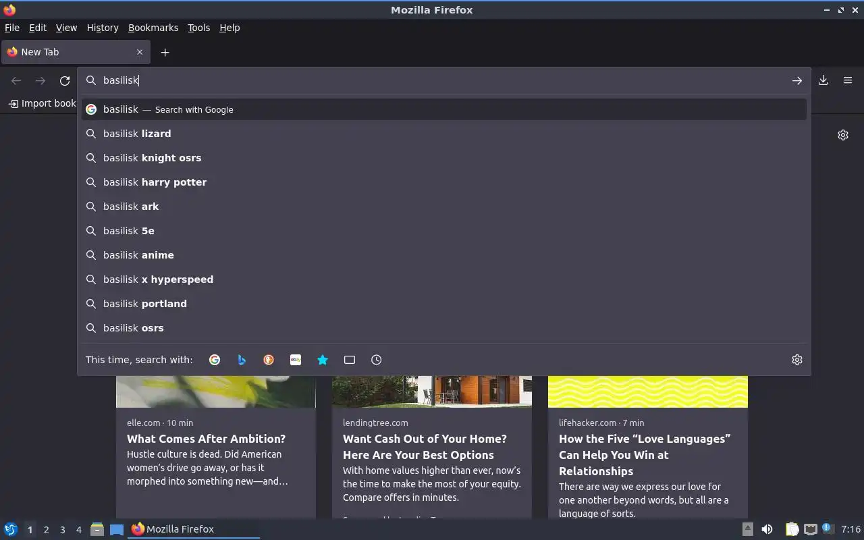Pick the 'basilisk osrs' suggestion
864x540 pixels.
click(444, 328)
